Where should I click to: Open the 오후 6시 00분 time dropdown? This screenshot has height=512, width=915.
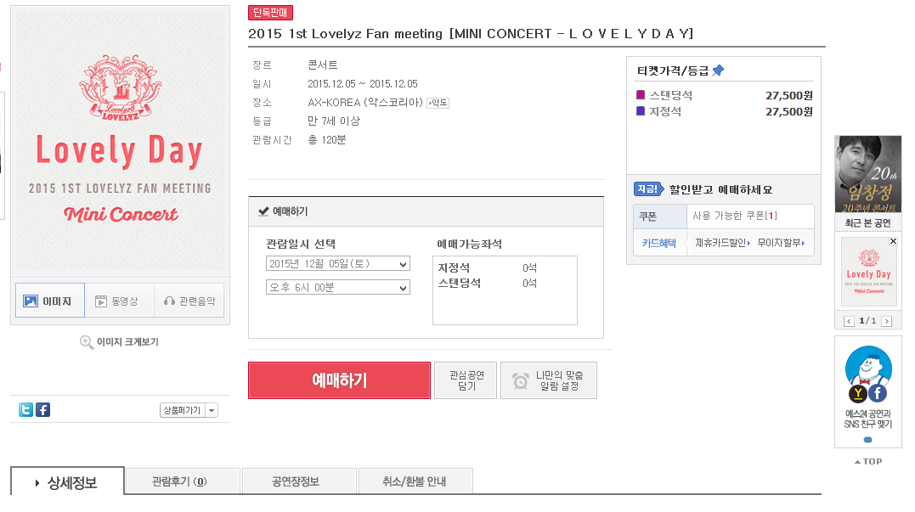pos(337,287)
